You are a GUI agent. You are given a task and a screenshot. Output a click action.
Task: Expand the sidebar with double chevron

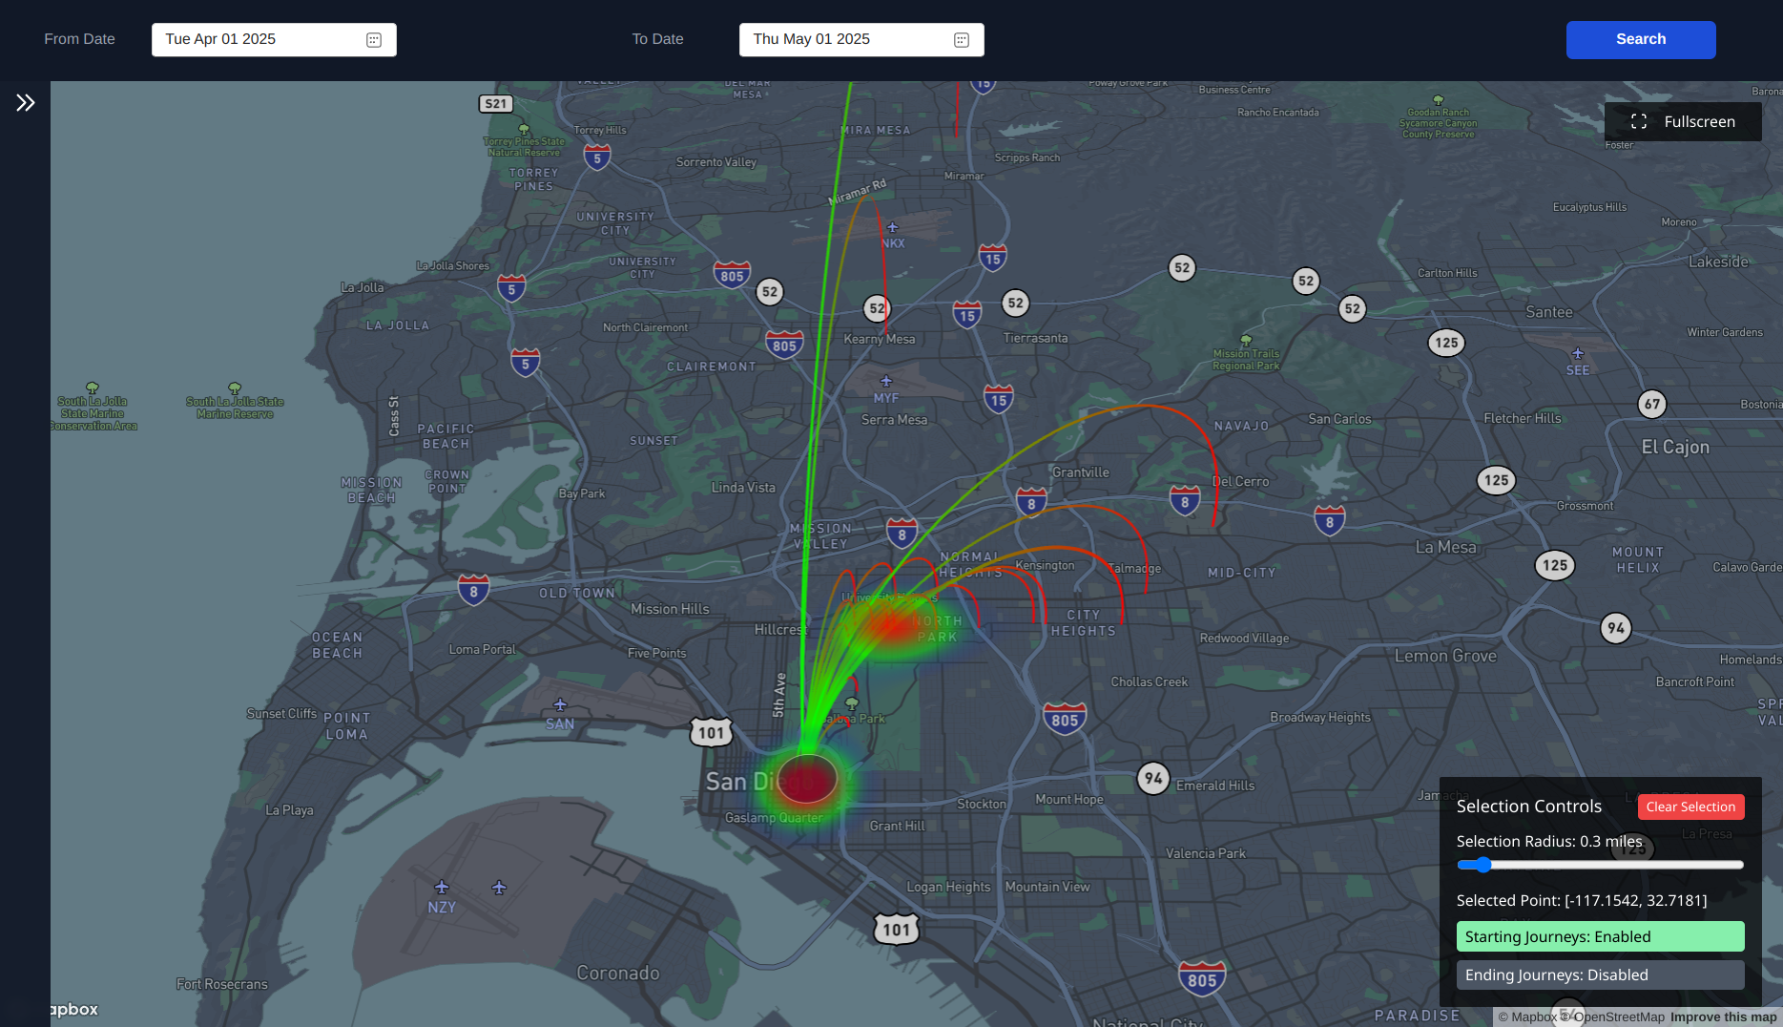tap(25, 103)
